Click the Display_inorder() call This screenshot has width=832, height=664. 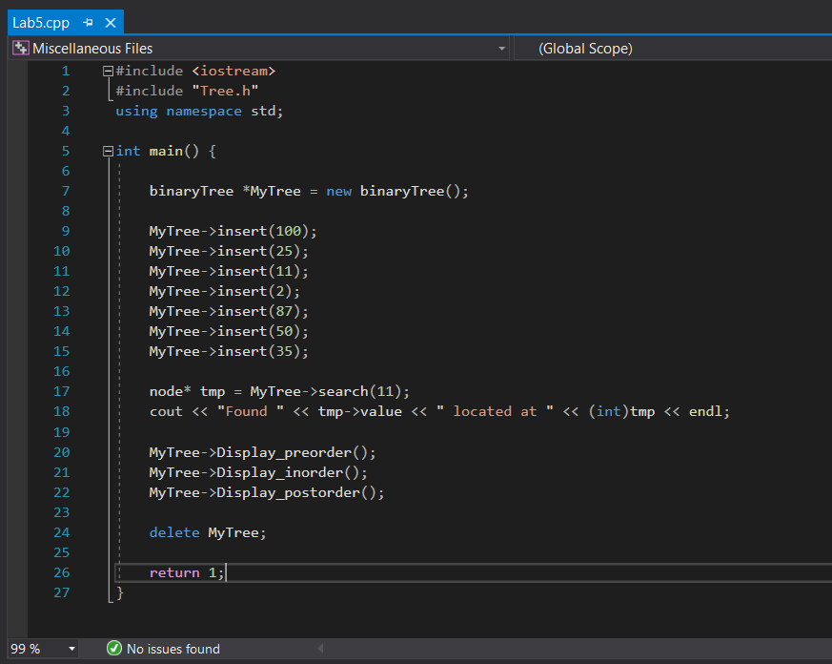click(x=288, y=473)
